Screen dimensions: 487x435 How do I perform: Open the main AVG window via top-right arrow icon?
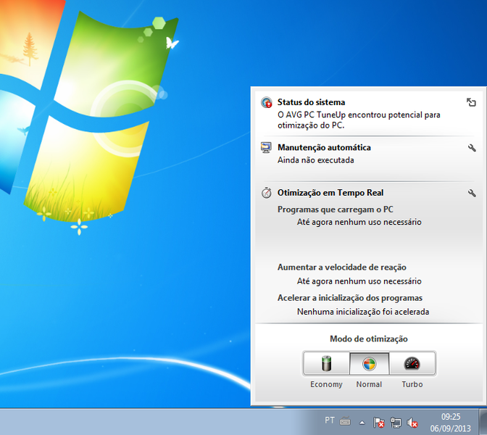471,102
